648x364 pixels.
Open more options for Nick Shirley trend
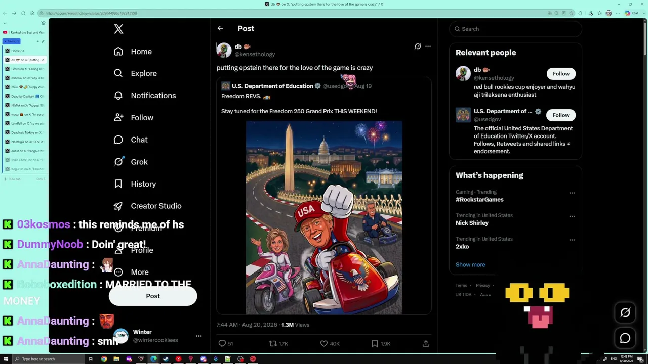[x=572, y=216]
